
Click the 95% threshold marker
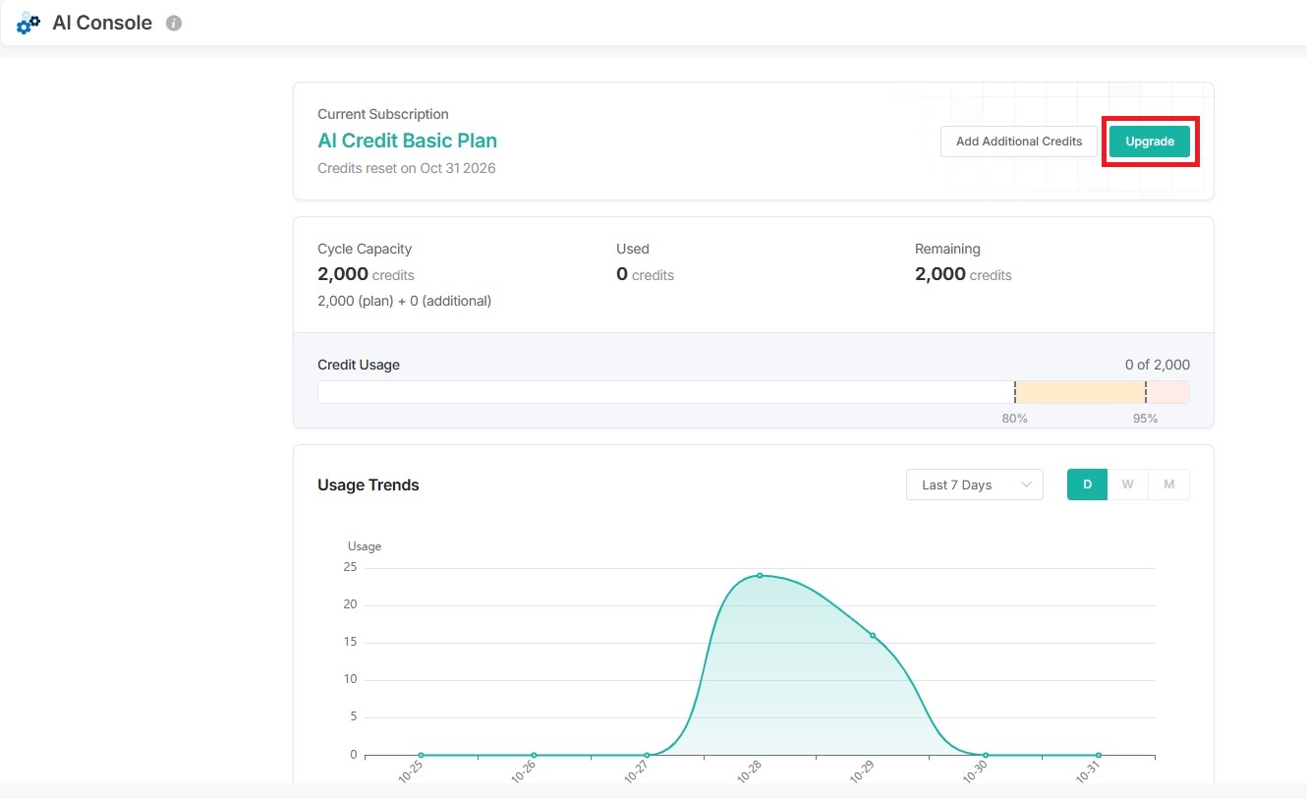(x=1146, y=392)
